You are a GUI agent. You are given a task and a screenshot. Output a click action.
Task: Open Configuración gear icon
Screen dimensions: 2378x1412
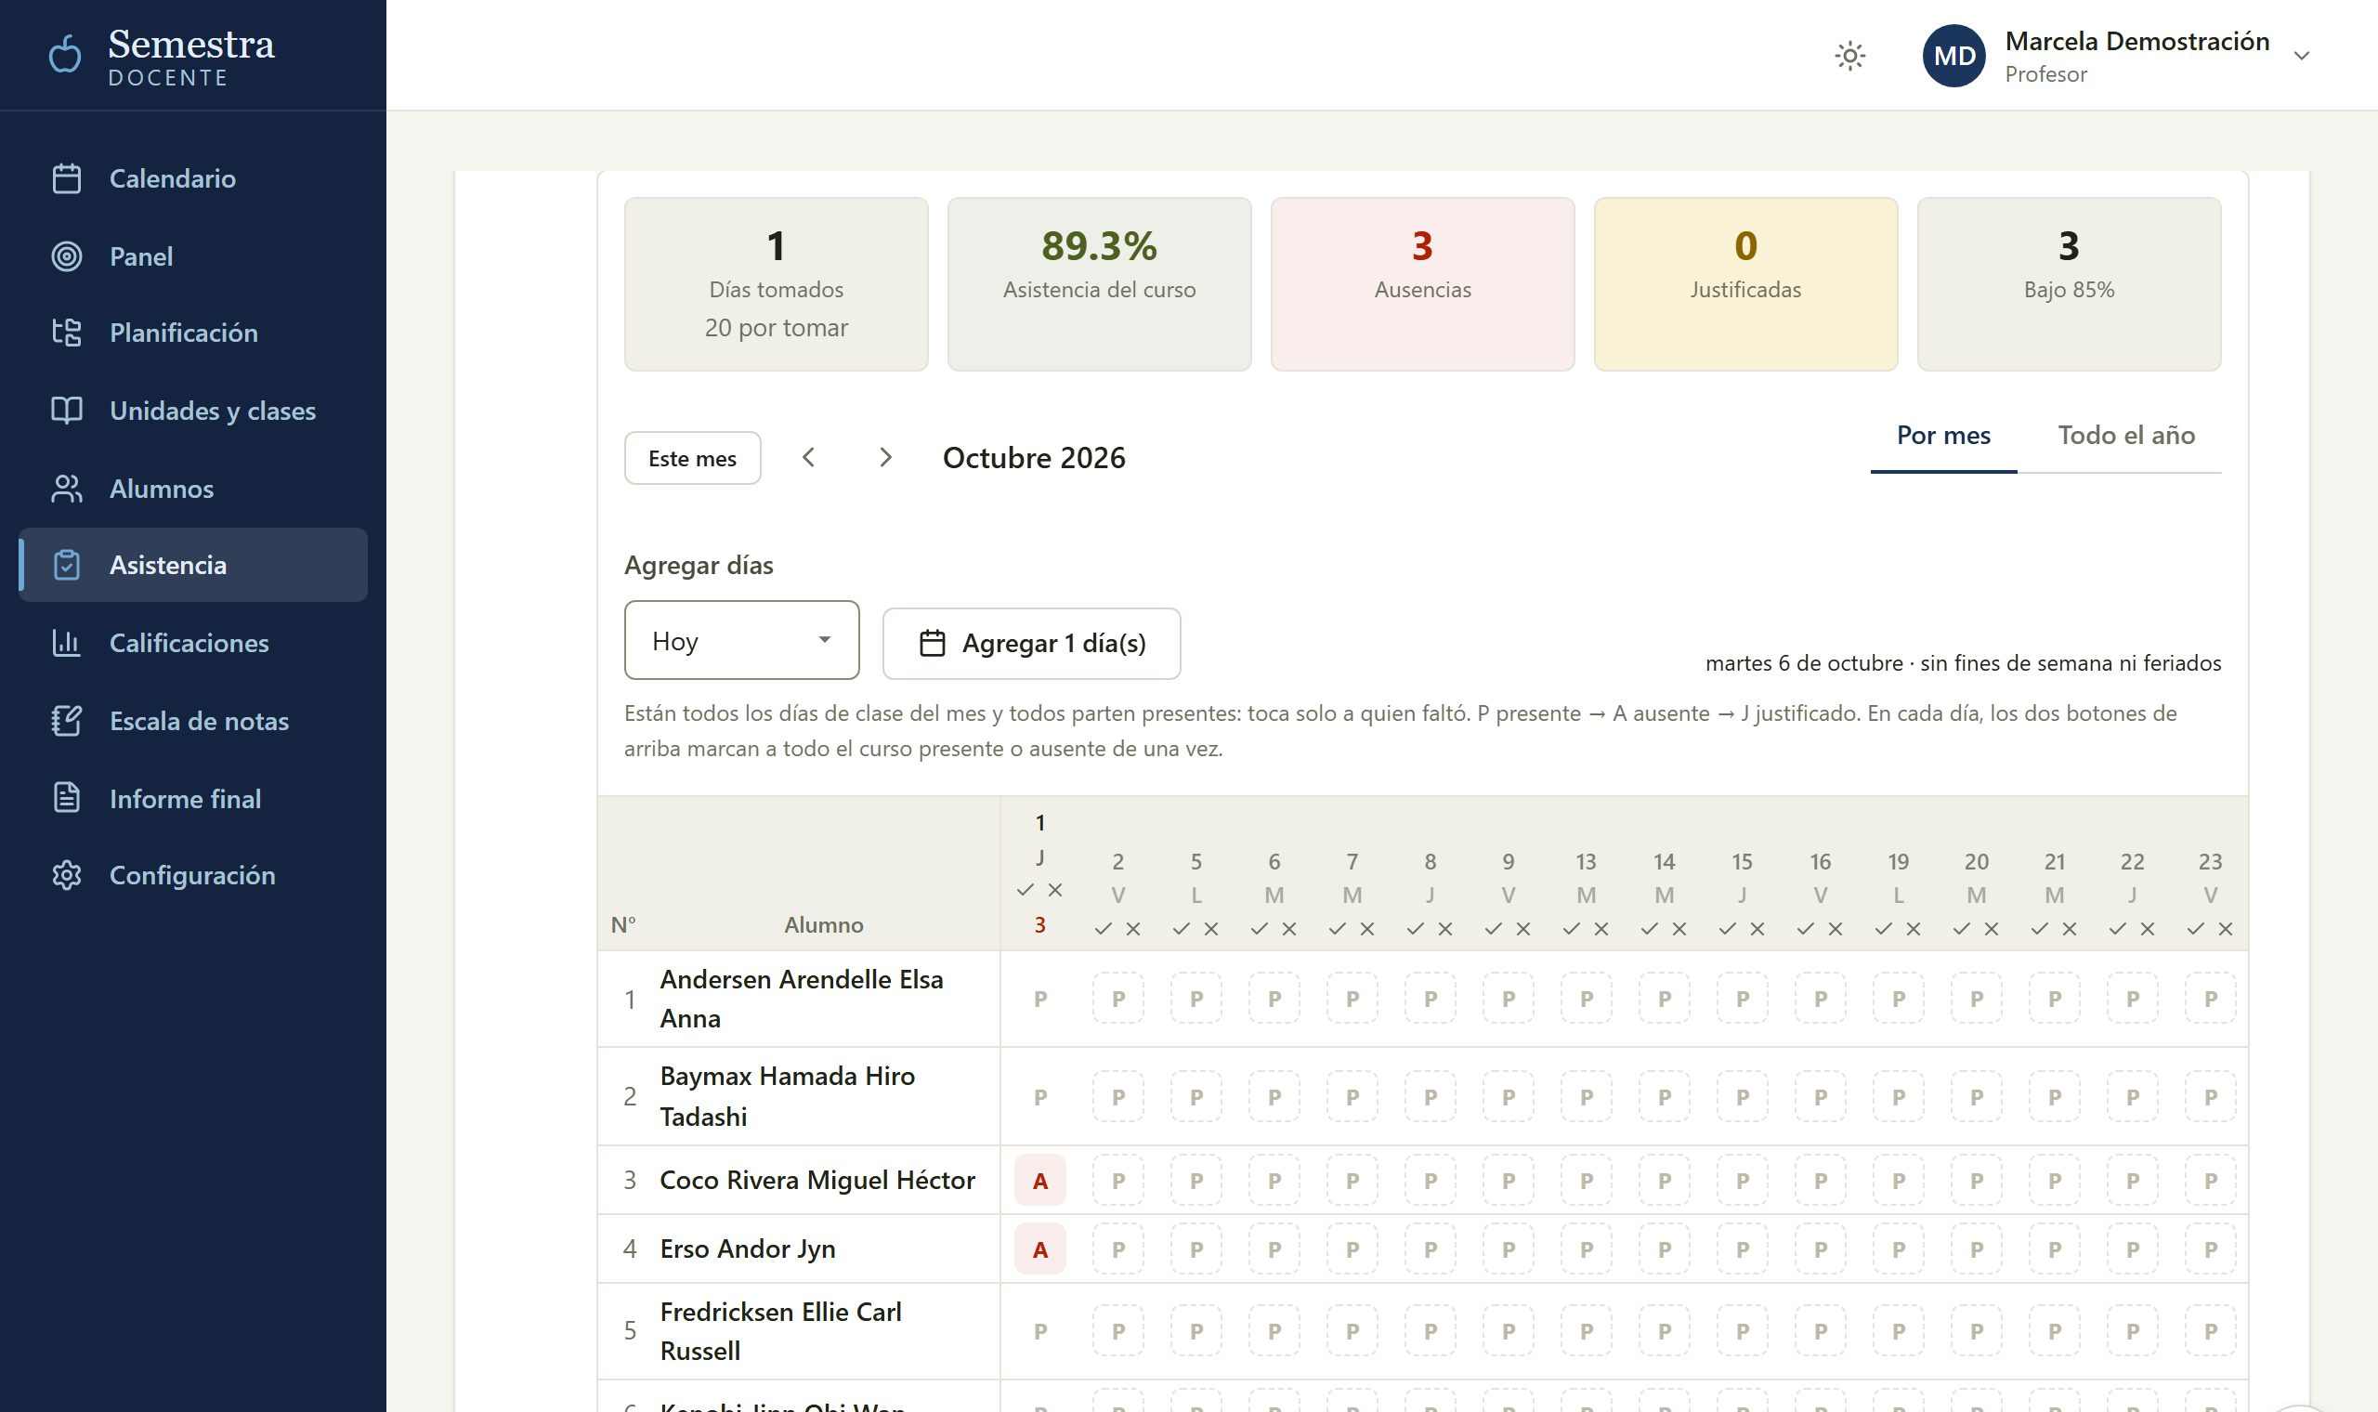(x=67, y=874)
